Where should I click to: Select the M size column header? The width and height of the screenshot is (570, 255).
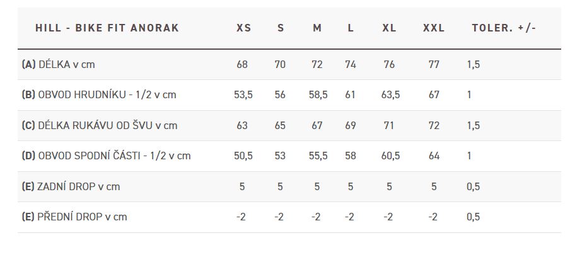click(317, 28)
